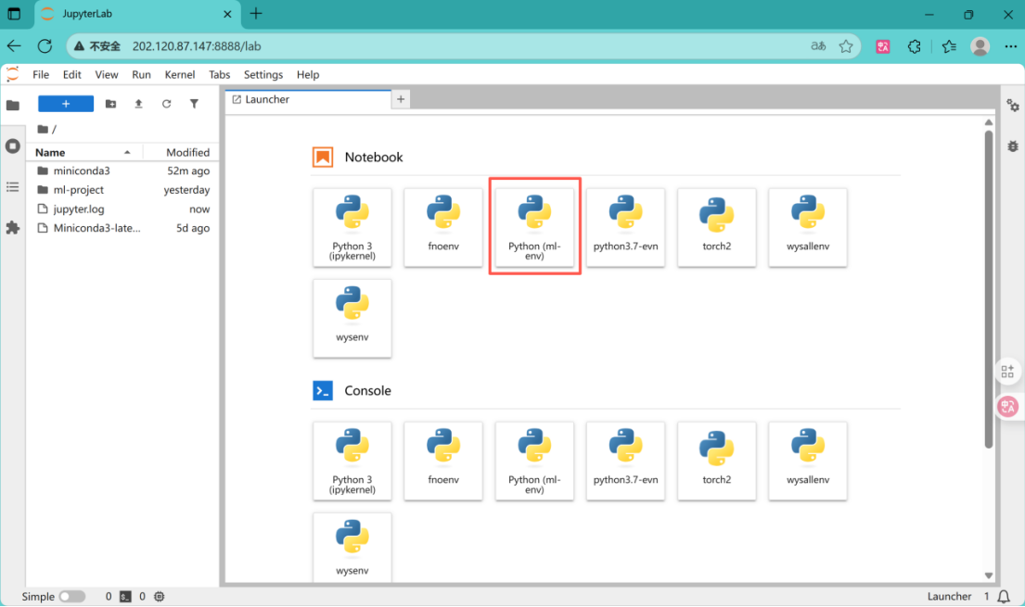This screenshot has width=1025, height=607.
Task: Click the New Folder icon
Action: (110, 104)
